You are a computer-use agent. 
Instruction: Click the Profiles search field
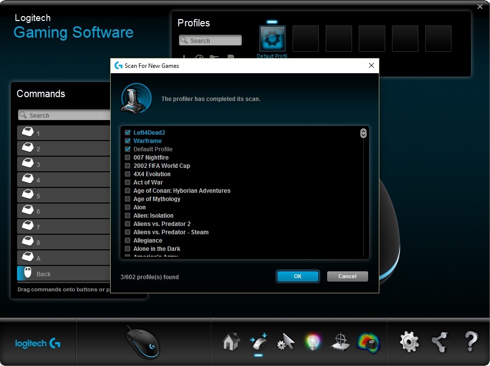[x=210, y=41]
